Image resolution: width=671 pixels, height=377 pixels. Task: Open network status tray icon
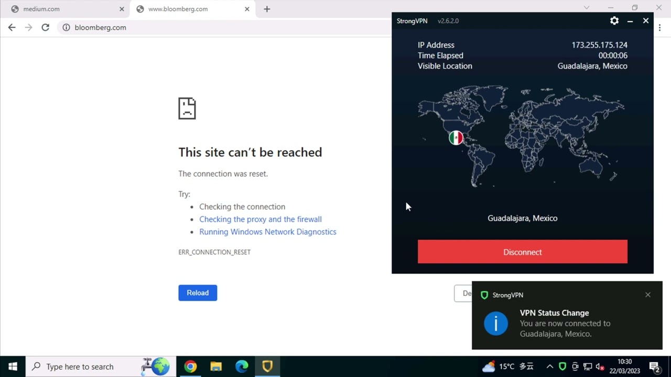[x=588, y=367]
